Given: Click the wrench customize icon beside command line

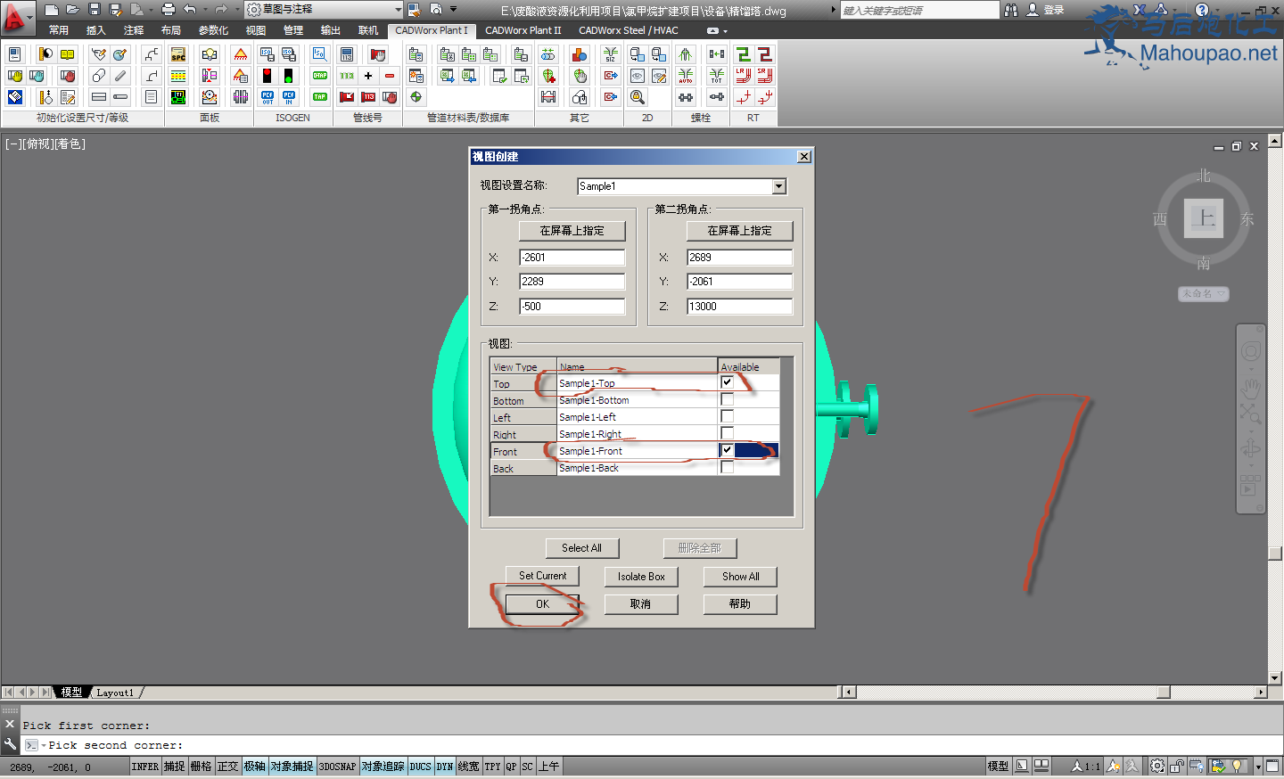Looking at the screenshot, I should click(10, 744).
